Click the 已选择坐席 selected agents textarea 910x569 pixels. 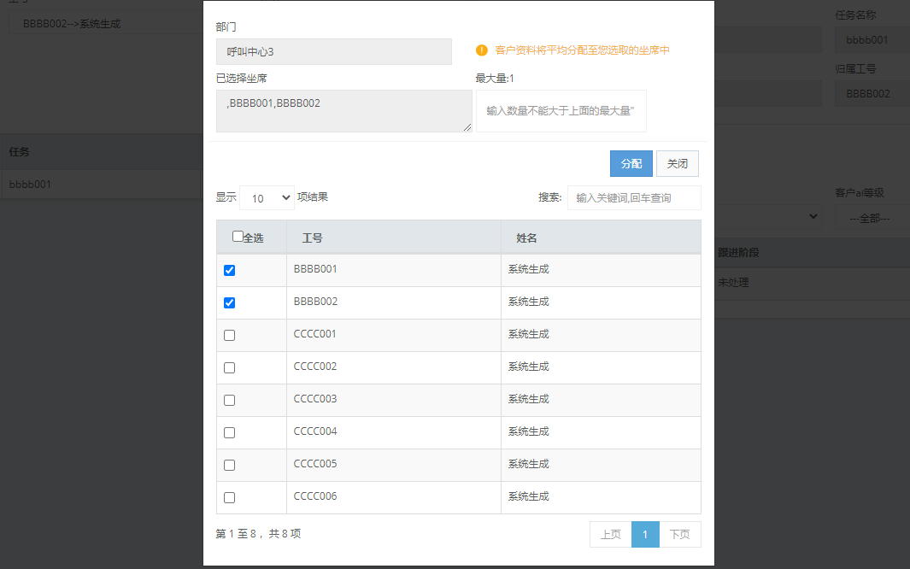point(343,111)
